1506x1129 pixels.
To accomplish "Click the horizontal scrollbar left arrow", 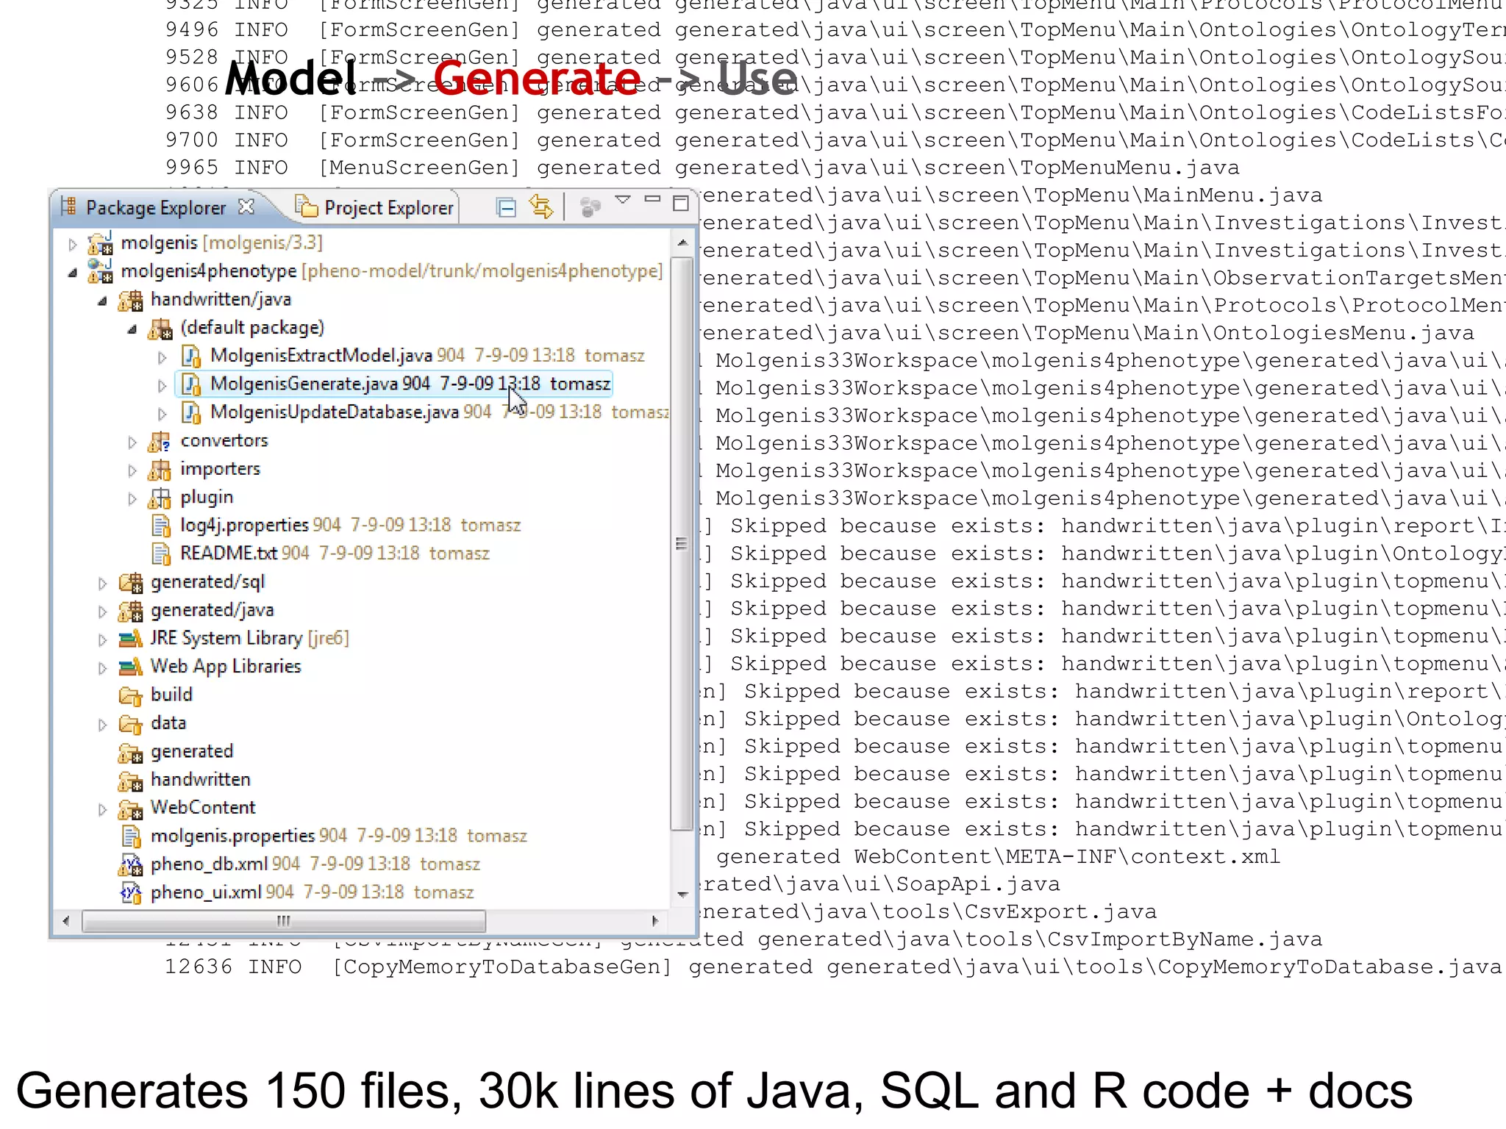I will tap(66, 921).
